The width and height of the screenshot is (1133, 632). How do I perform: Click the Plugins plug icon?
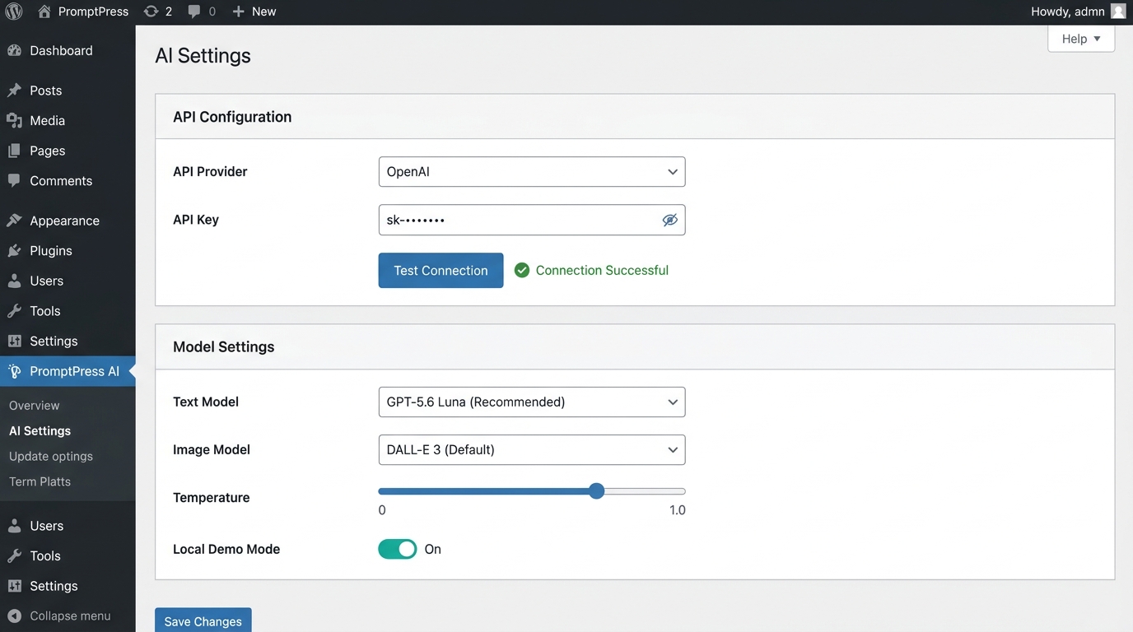14,251
